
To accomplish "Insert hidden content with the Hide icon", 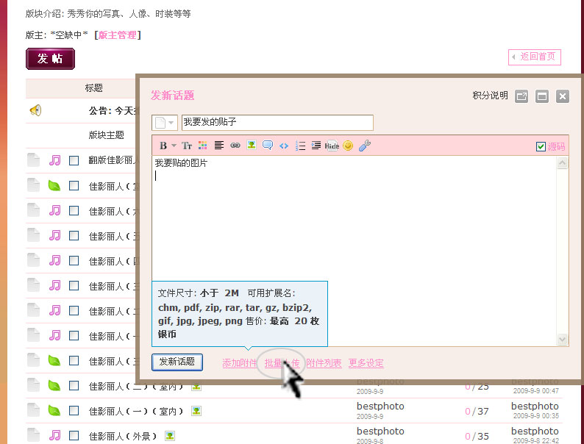I will (332, 146).
